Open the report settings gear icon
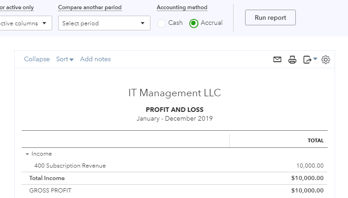The height and width of the screenshot is (198, 348). coord(326,59)
